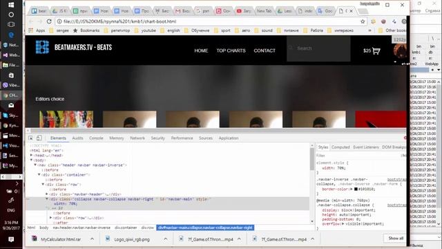Screen dimensions: 442x249
Task: Select the div.container breadcrumb
Action: (126, 228)
